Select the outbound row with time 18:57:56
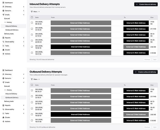Screen dimensions: 160x130 tap(32, 120)
